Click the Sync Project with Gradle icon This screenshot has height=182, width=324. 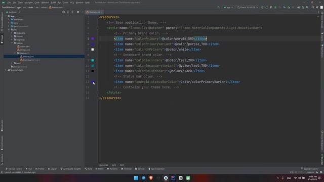tap(298, 7)
